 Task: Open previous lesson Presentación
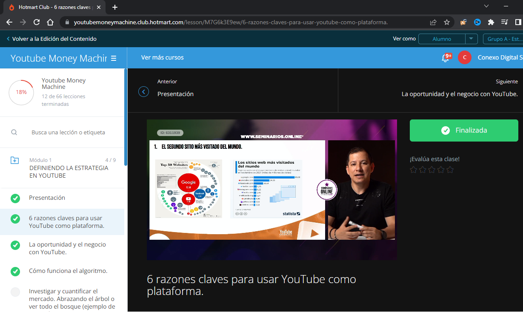coord(175,94)
